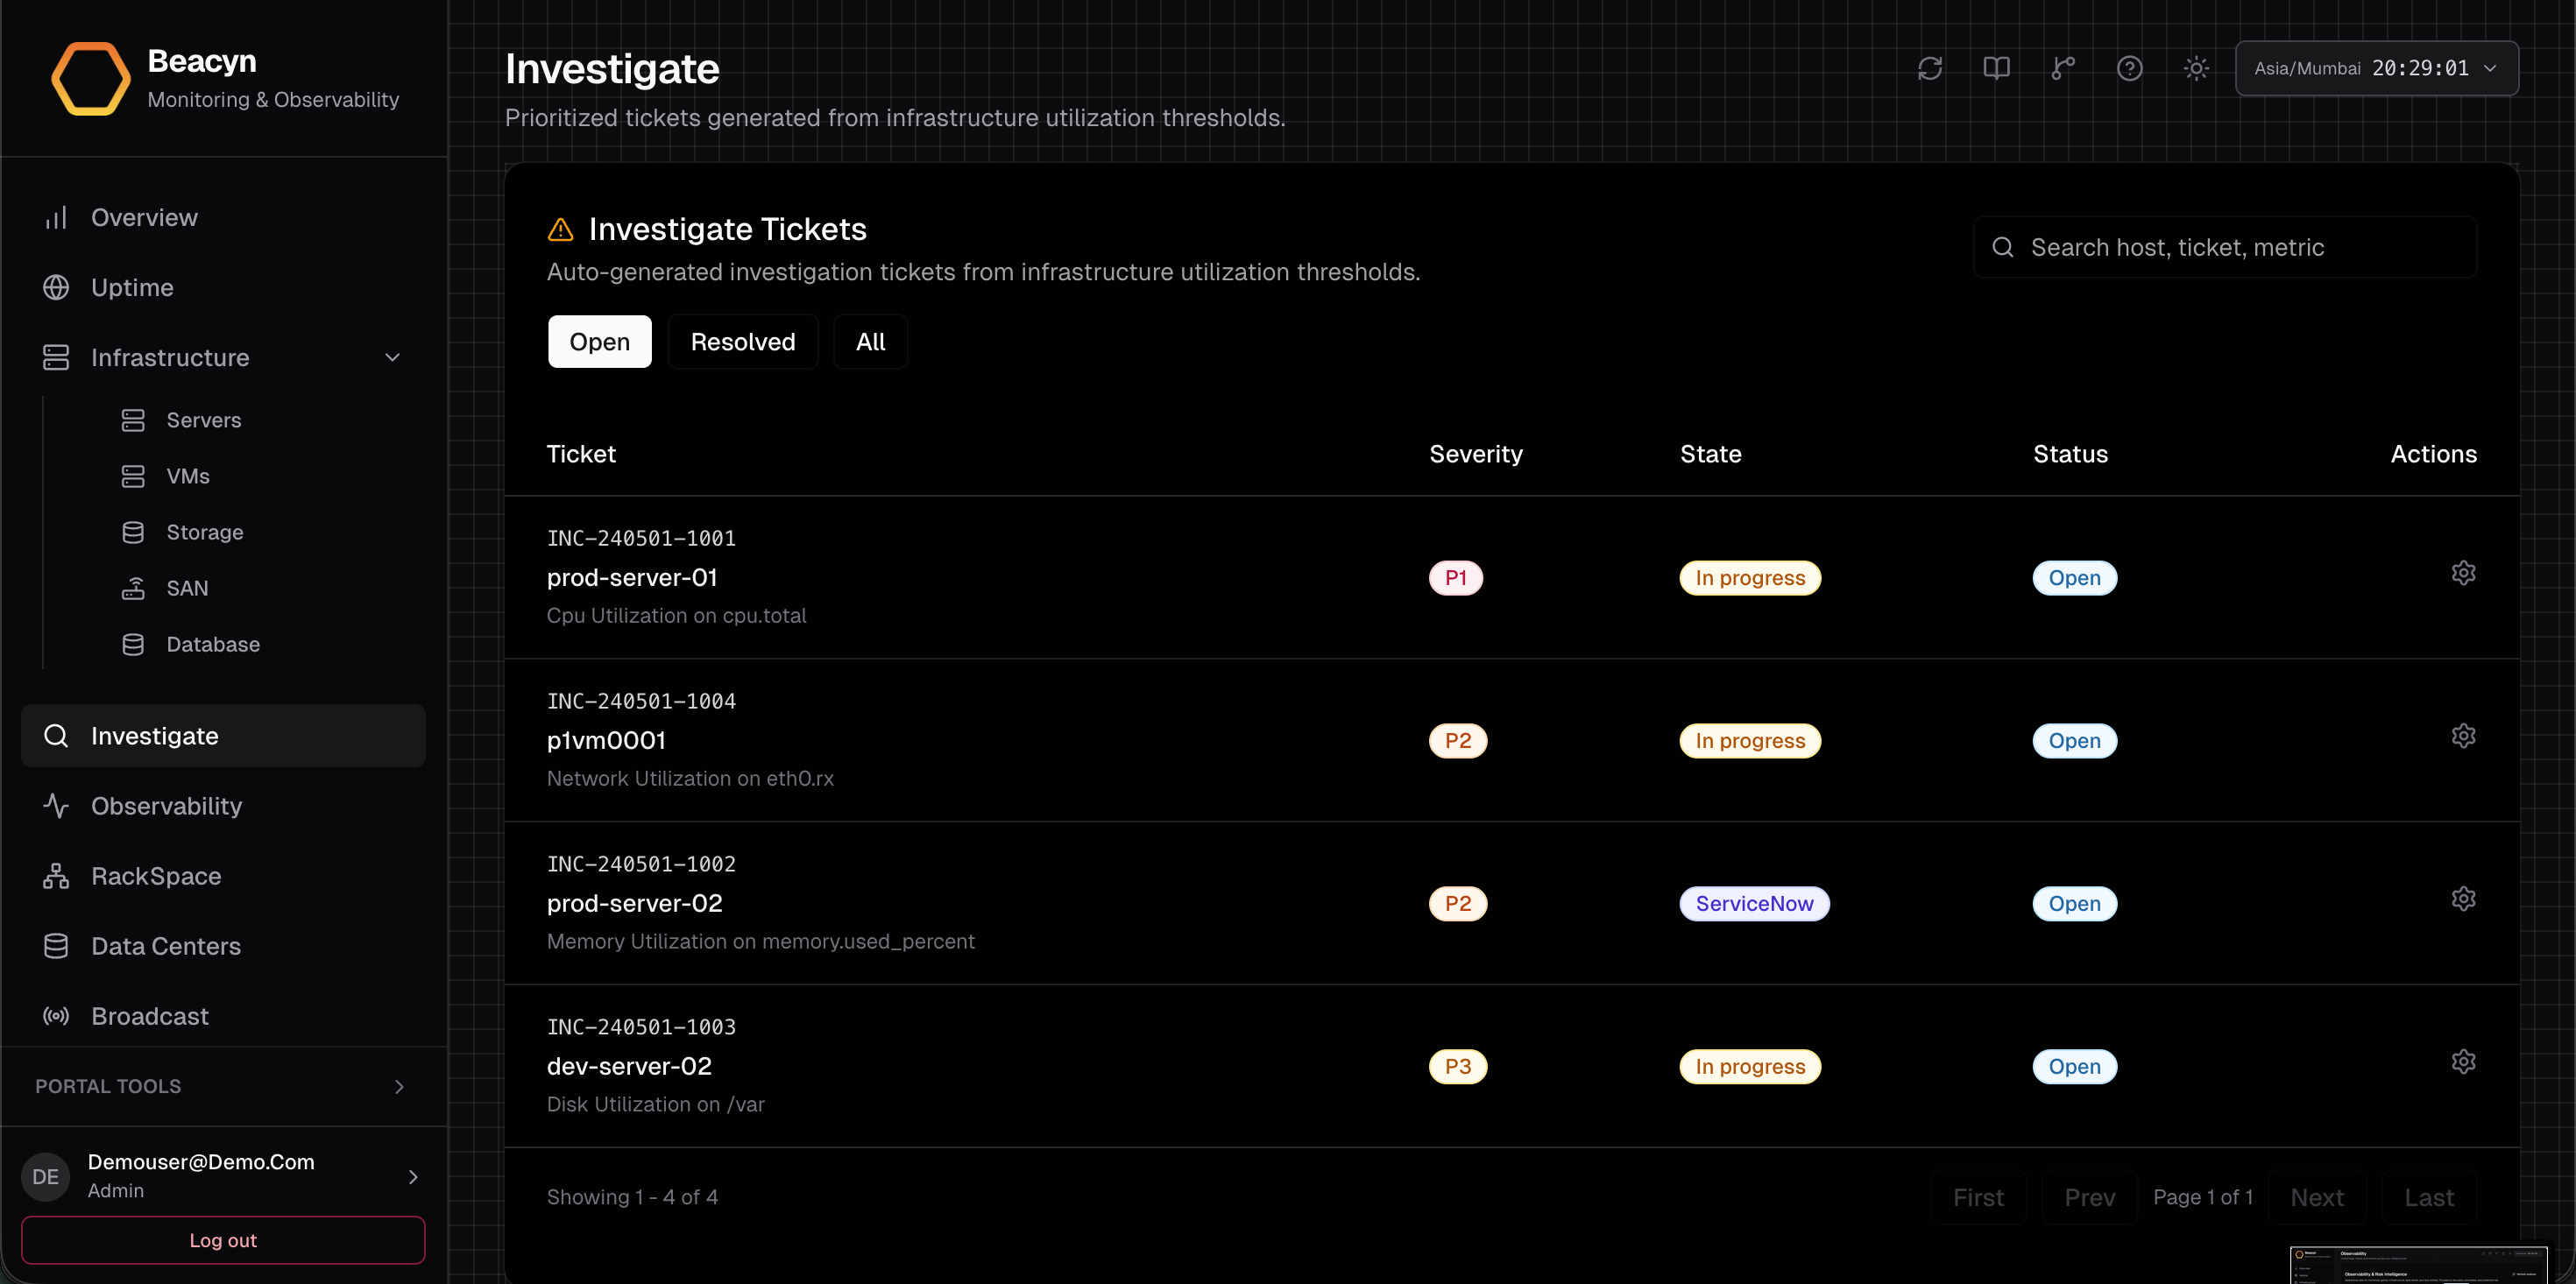Open gear actions for INC-240501-1003
This screenshot has height=1284, width=2576.
2463,1062
